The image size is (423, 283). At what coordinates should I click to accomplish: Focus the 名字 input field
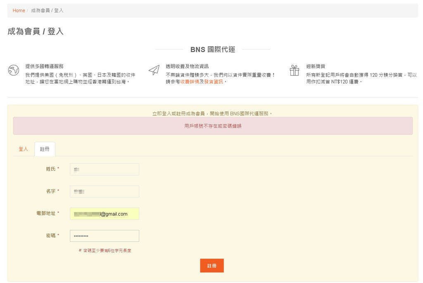[105, 191]
